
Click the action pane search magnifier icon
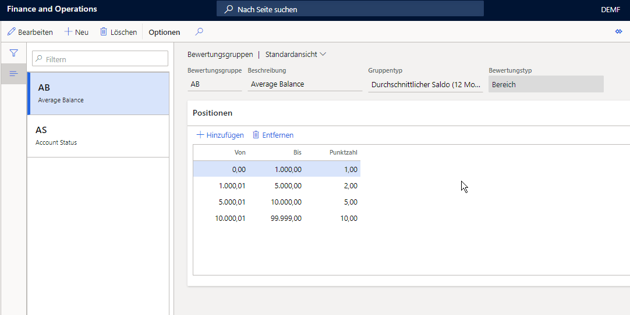pyautogui.click(x=199, y=32)
